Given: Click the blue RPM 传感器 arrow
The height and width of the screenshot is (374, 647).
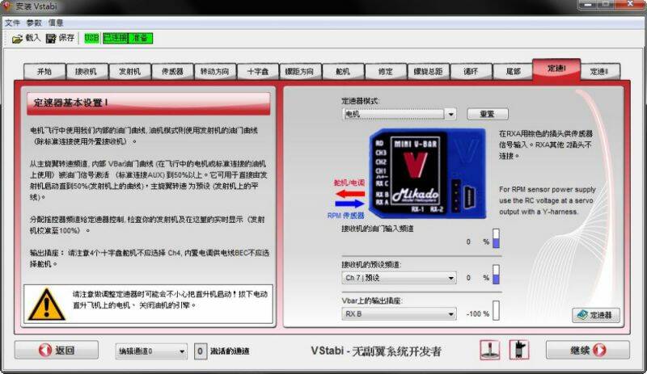Looking at the screenshot, I should 350,204.
